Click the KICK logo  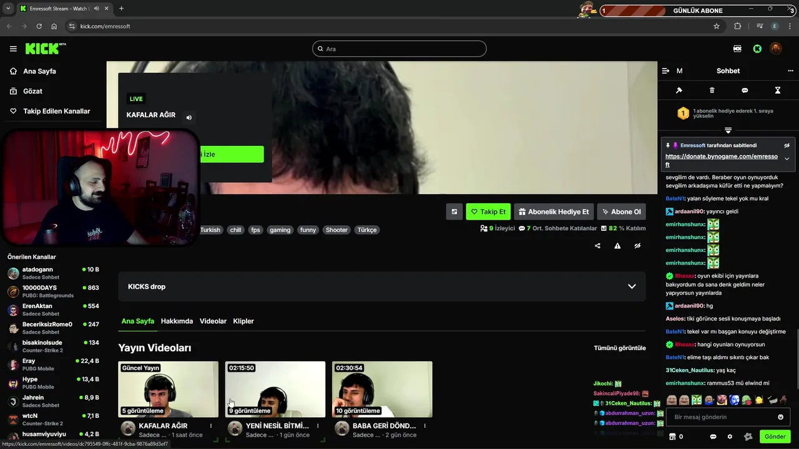[x=46, y=49]
